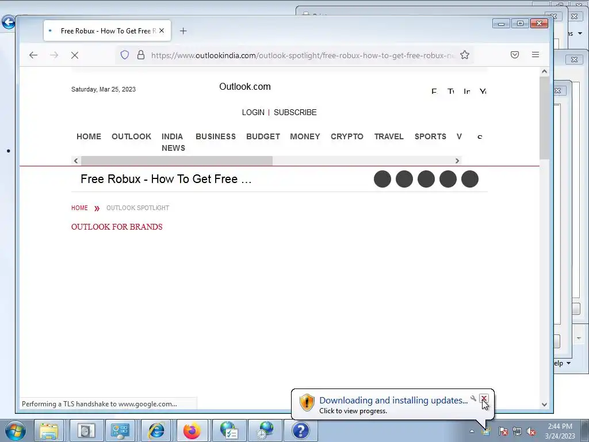Click Firefox taskbar icon
The width and height of the screenshot is (589, 442).
(x=192, y=430)
